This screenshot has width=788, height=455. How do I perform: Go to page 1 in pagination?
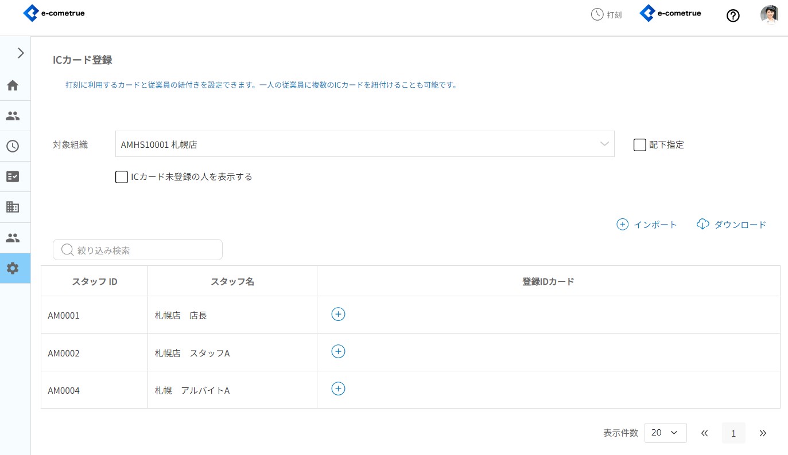tap(733, 434)
